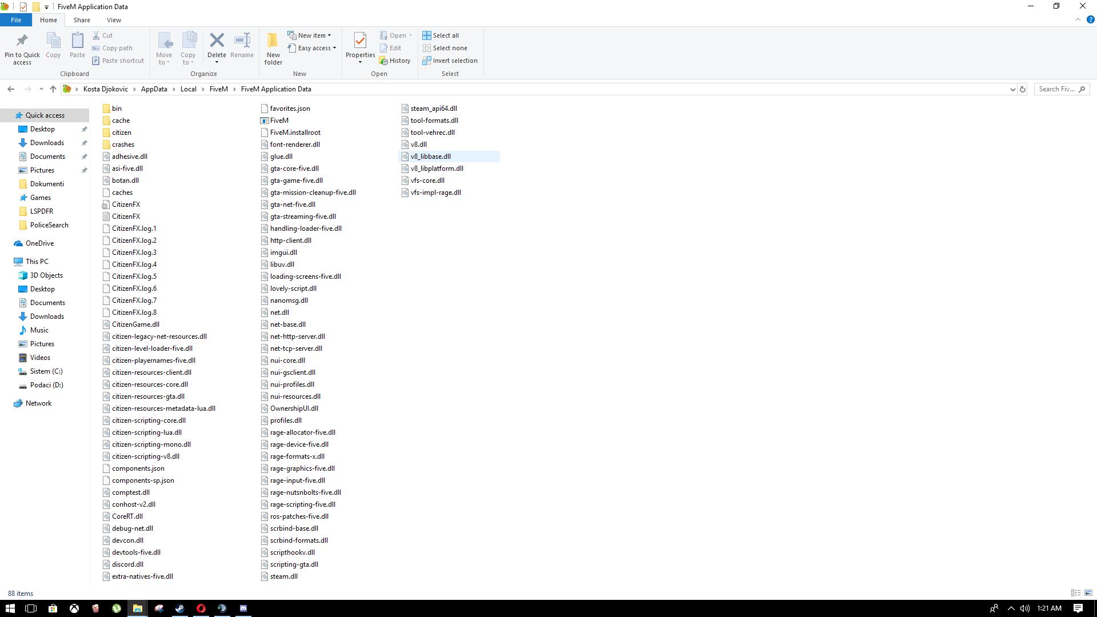This screenshot has height=617, width=1097.
Task: Click FiveM breadcrumb in address bar
Action: pos(219,89)
